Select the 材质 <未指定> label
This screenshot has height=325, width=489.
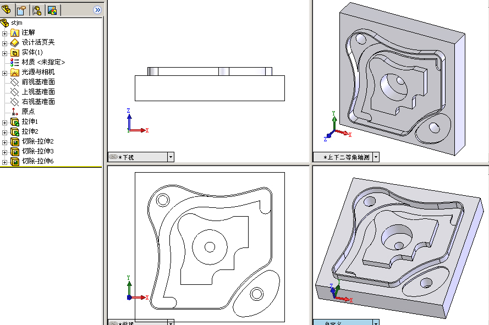43,62
